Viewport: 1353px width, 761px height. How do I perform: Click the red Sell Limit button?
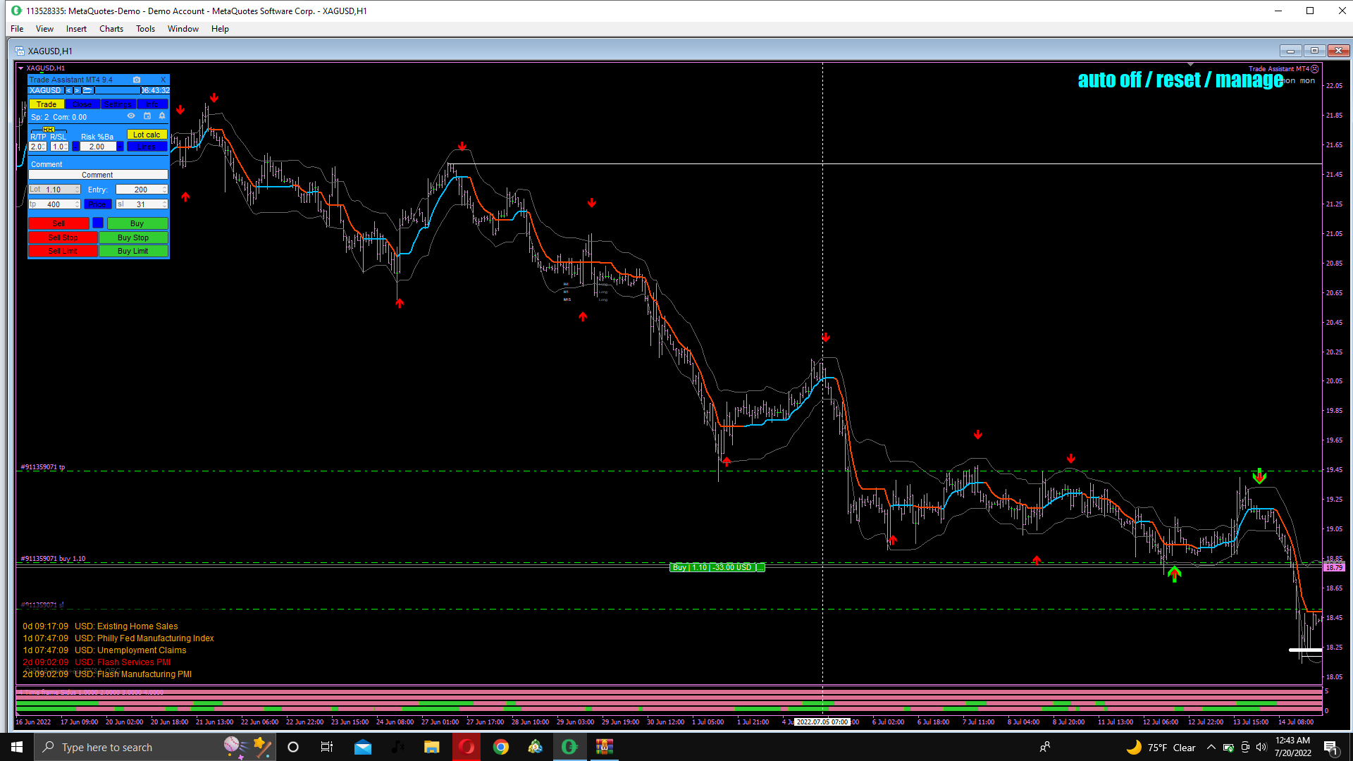(x=63, y=251)
